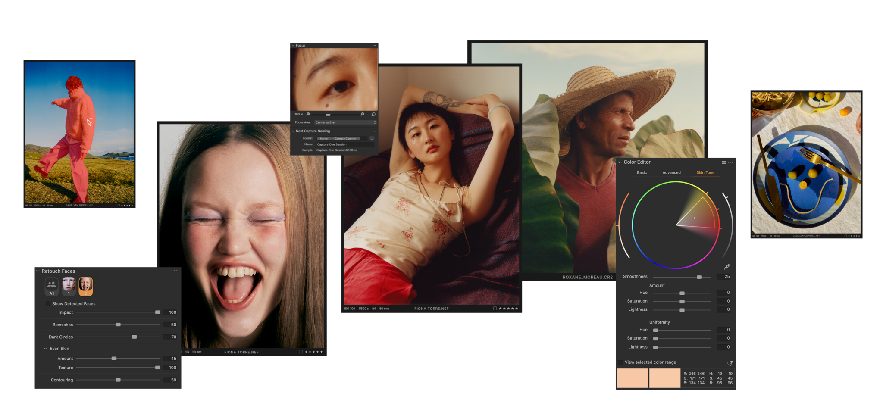Click the color range brush icon near View selected
Viewport: 883px width, 415px height.
(730, 363)
